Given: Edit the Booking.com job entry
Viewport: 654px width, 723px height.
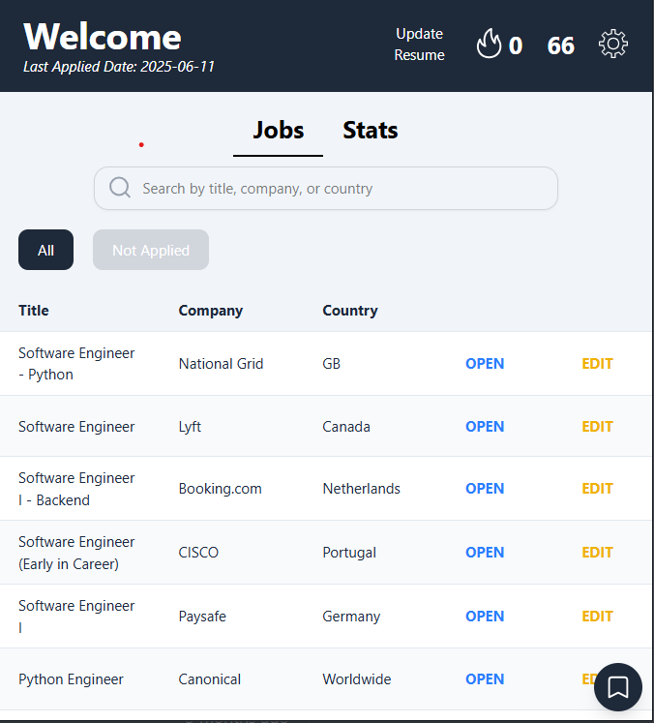Looking at the screenshot, I should pyautogui.click(x=597, y=489).
